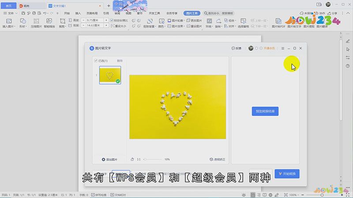
Task: Click the undo arrow icon
Action: coord(45,13)
